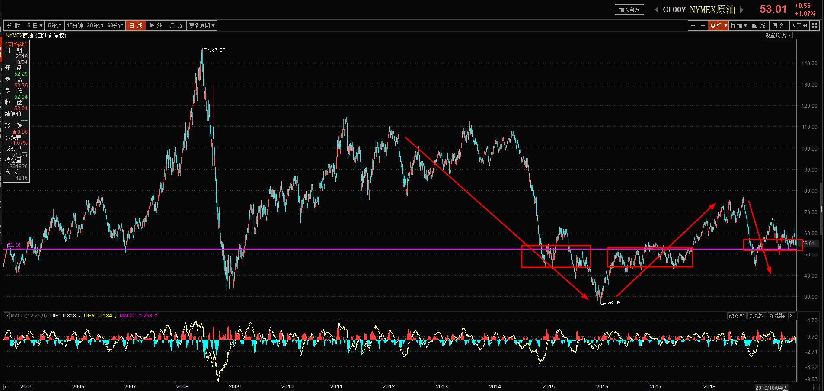
Task: Click the 140.00 price axis label
Action: (x=809, y=63)
